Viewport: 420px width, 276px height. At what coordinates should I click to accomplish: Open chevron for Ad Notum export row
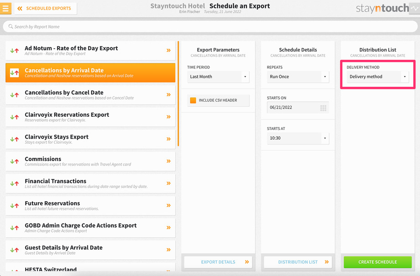168,50
